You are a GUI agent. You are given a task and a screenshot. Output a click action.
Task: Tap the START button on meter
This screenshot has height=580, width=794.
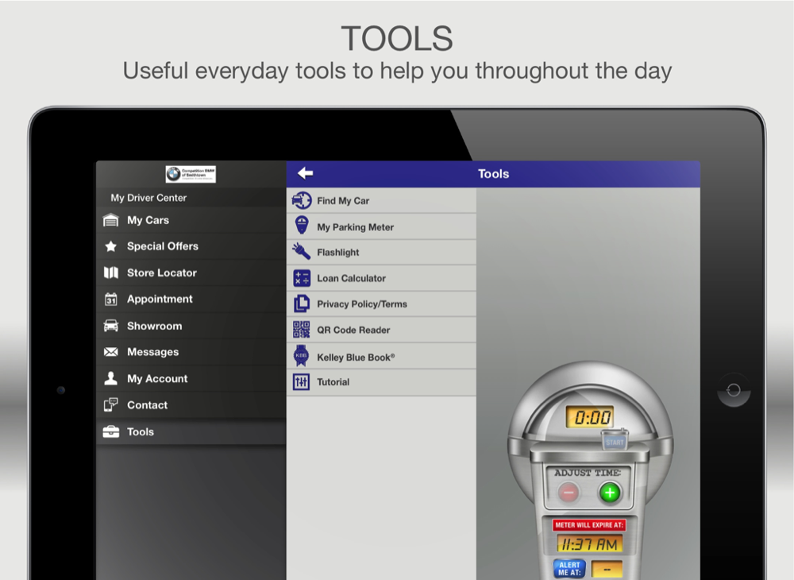[615, 441]
